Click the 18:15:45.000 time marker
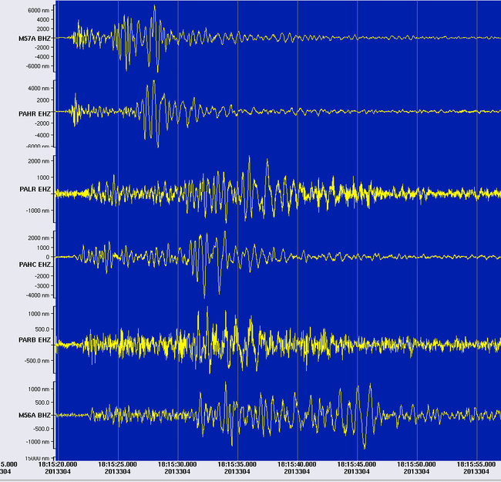Viewport: 501px width, 482px height. pos(357,464)
